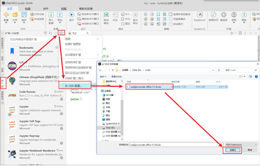The image size is (260, 166).
Task: Open 首选项 preferences gear
Action: [224, 15]
